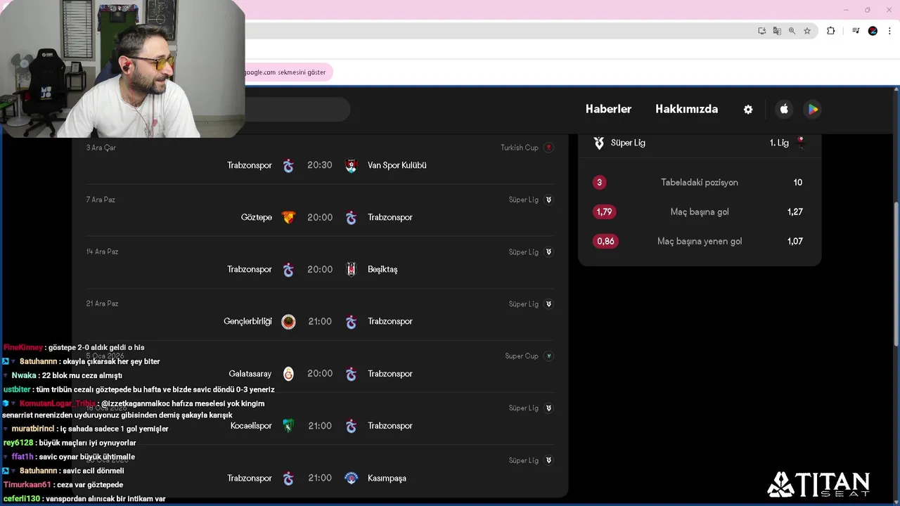Click Trabzonspor crest in the Beşiktaş match
This screenshot has height=506, width=900.
click(288, 270)
